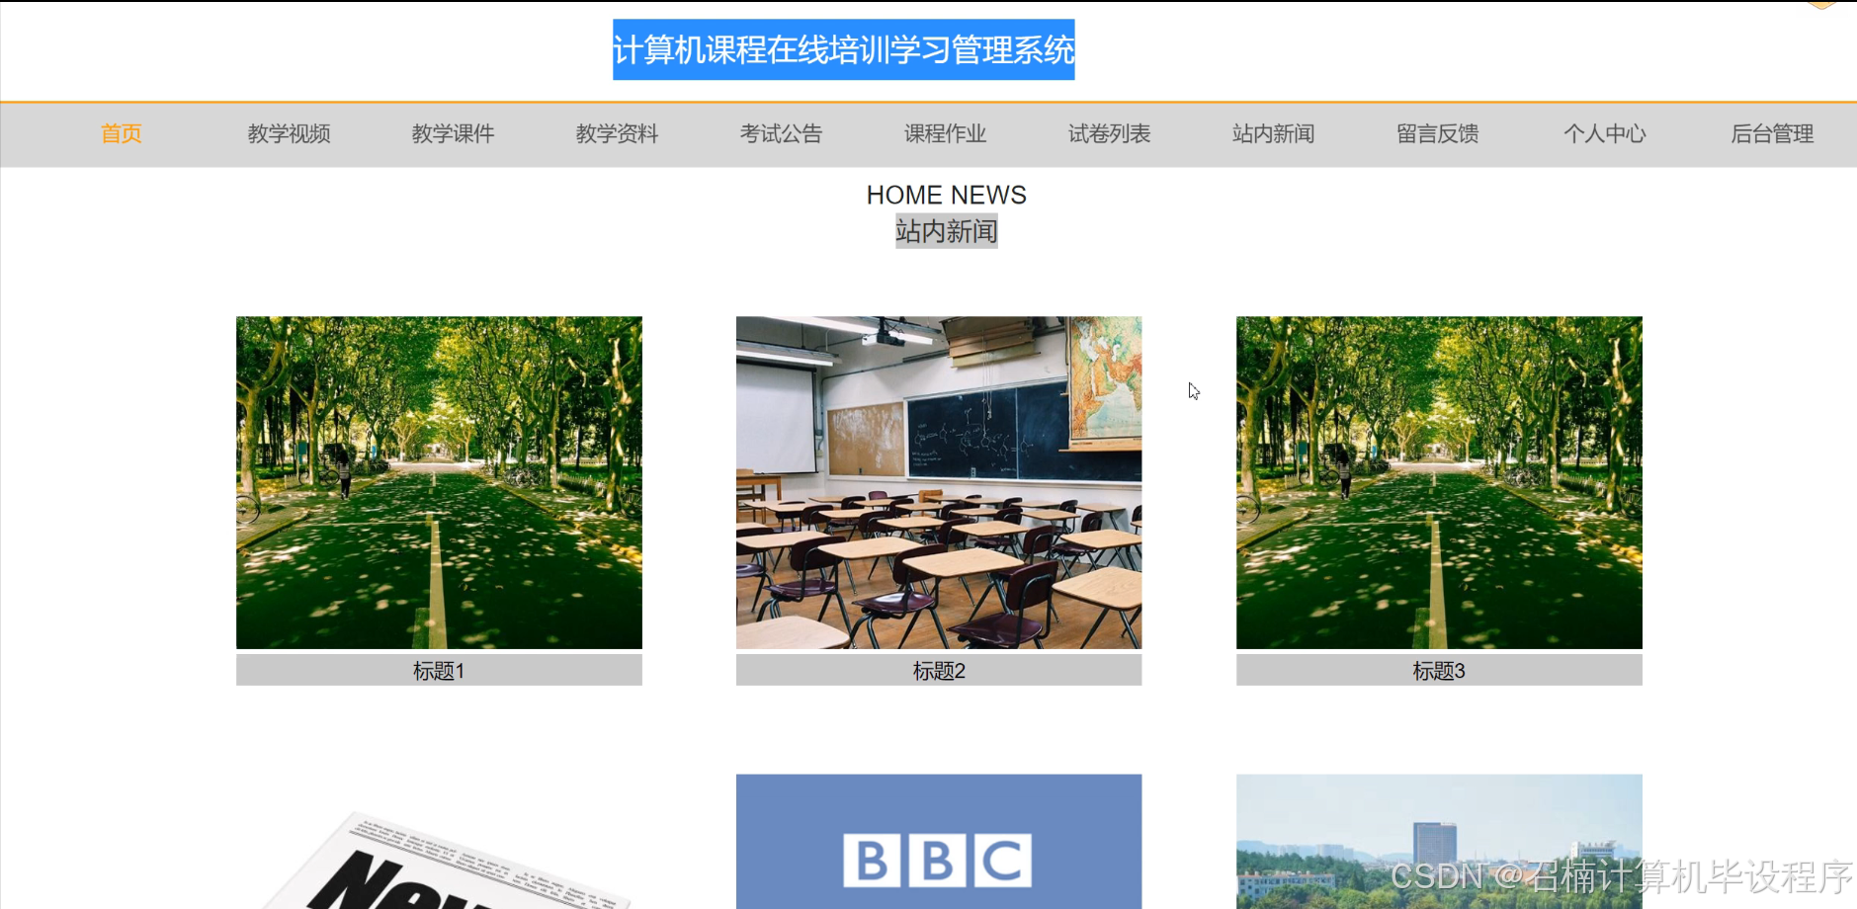Screen dimensions: 1857x909
Task: Click the 标题3 news caption
Action: point(1439,671)
